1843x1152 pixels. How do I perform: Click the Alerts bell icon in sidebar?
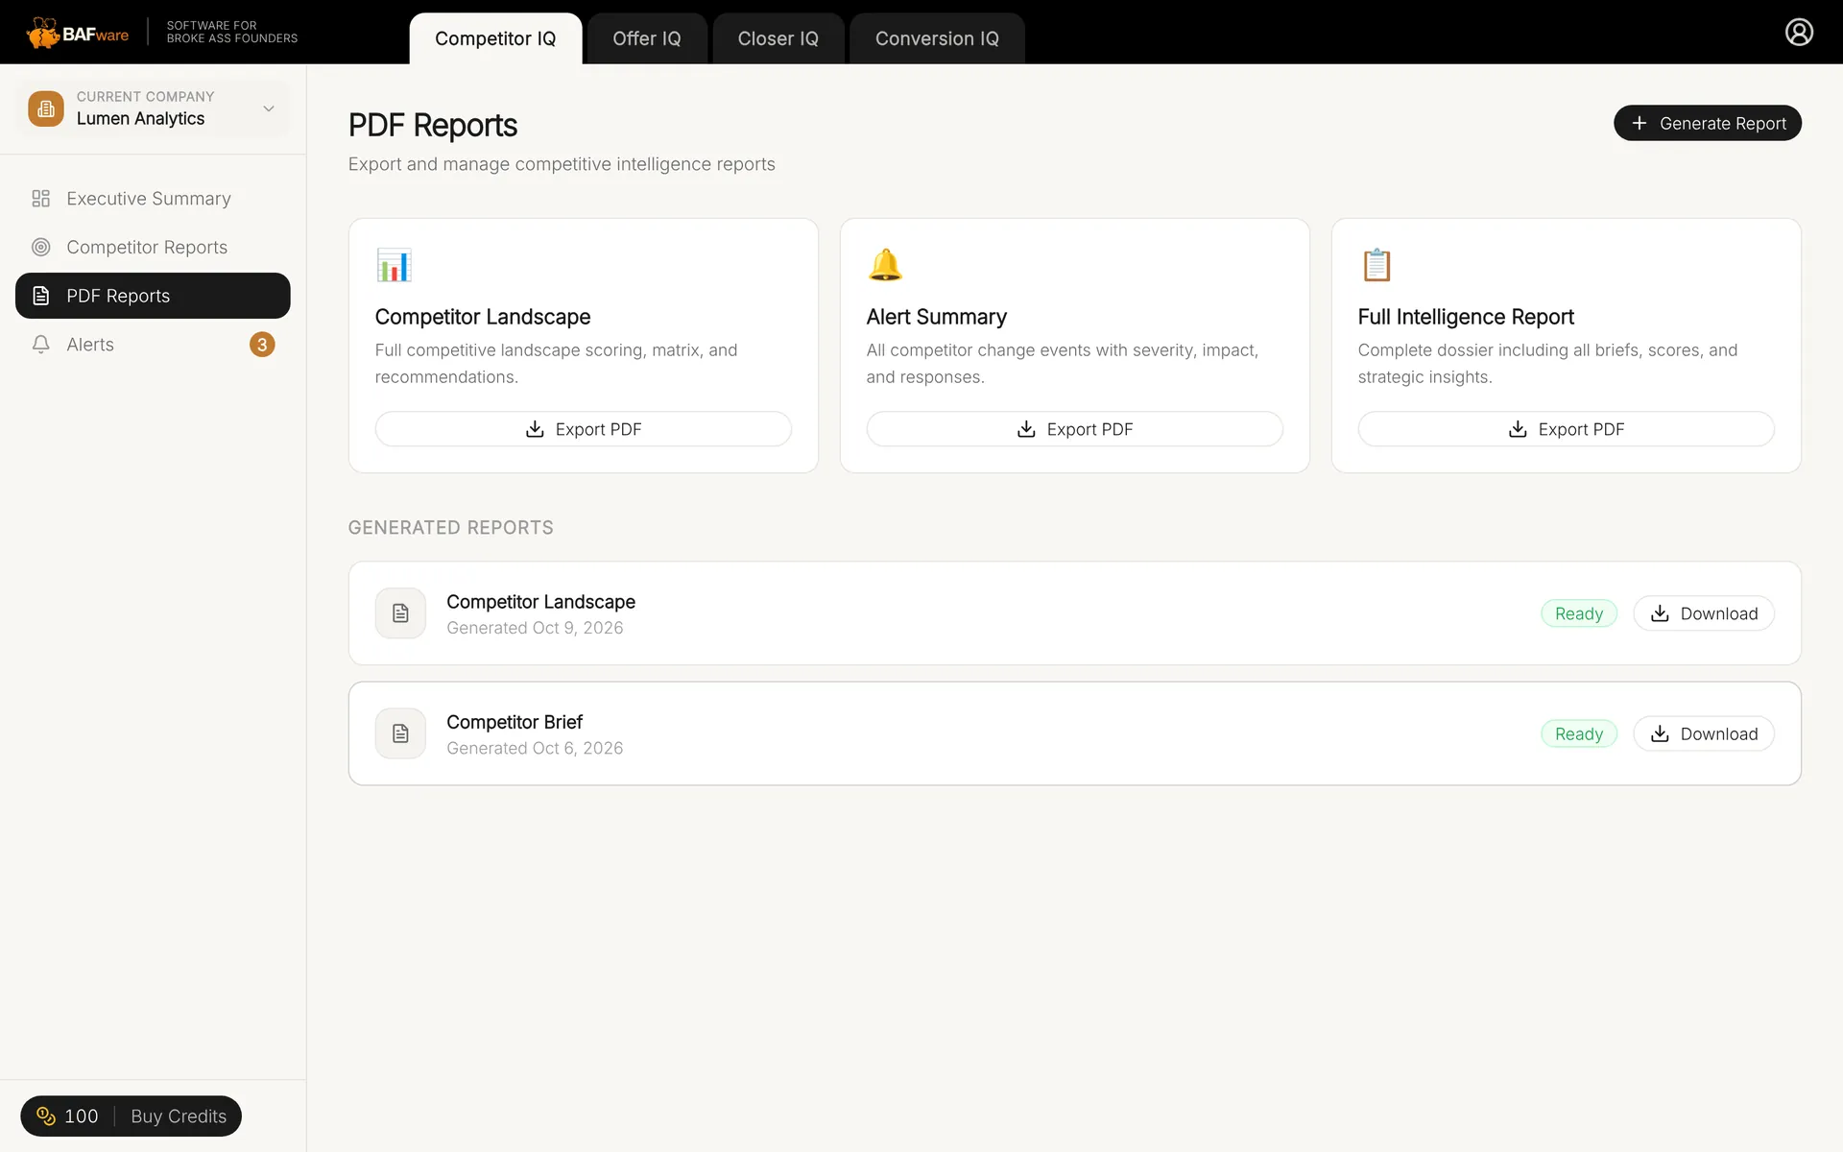[x=40, y=345]
